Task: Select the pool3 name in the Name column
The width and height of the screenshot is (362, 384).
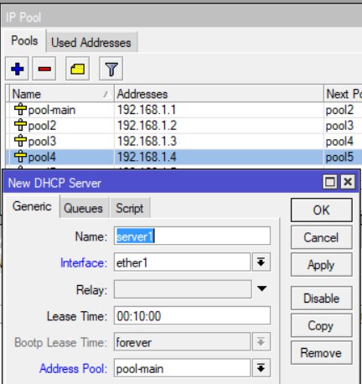Action: 42,141
